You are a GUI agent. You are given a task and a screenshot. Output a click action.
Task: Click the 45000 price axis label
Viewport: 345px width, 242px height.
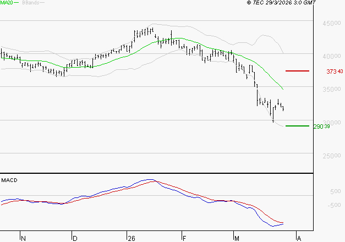[332, 23]
